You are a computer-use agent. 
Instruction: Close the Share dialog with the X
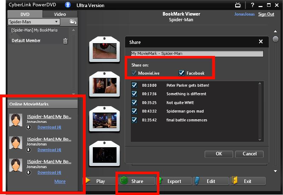click(x=261, y=42)
